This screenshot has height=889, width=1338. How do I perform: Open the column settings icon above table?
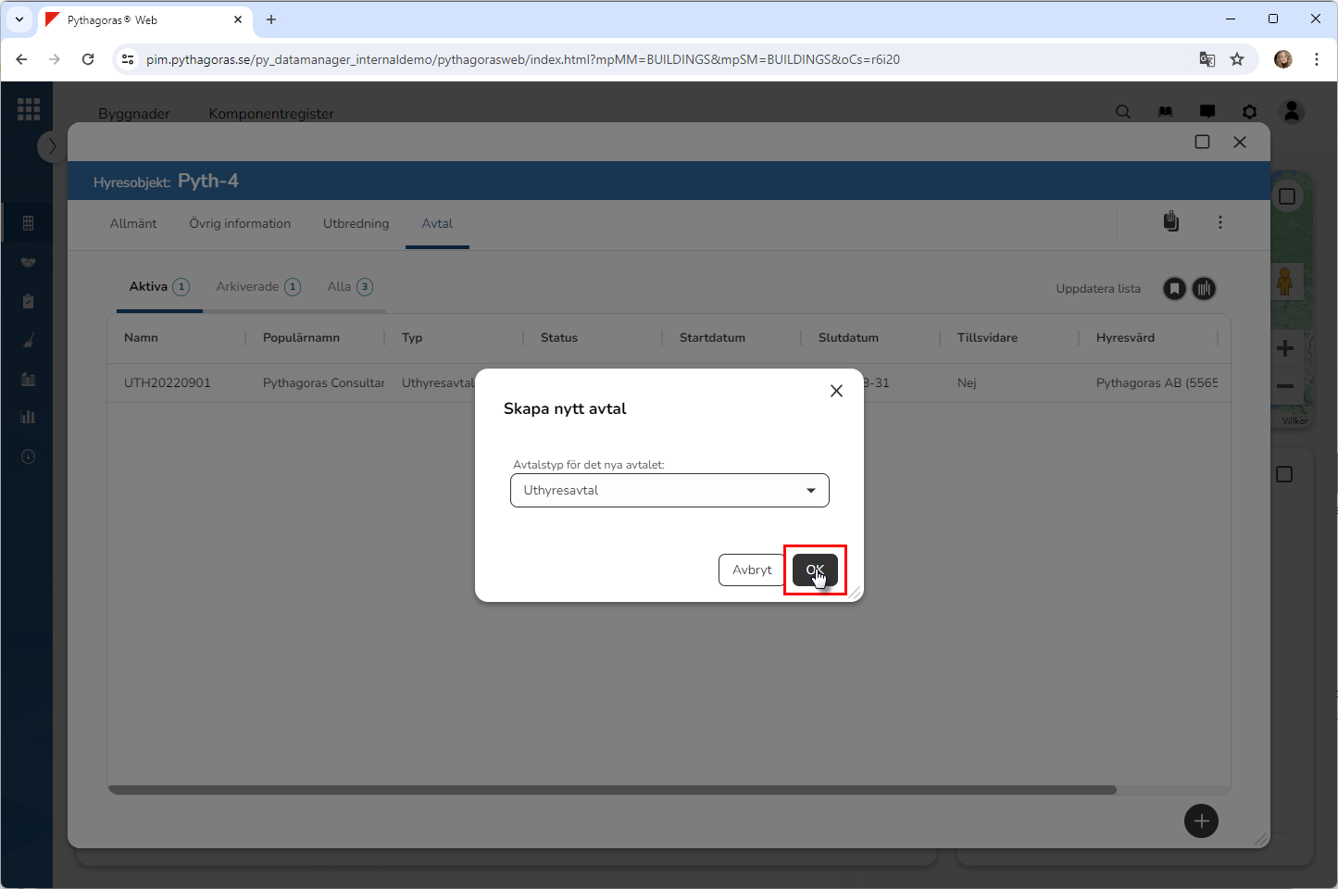tap(1204, 289)
